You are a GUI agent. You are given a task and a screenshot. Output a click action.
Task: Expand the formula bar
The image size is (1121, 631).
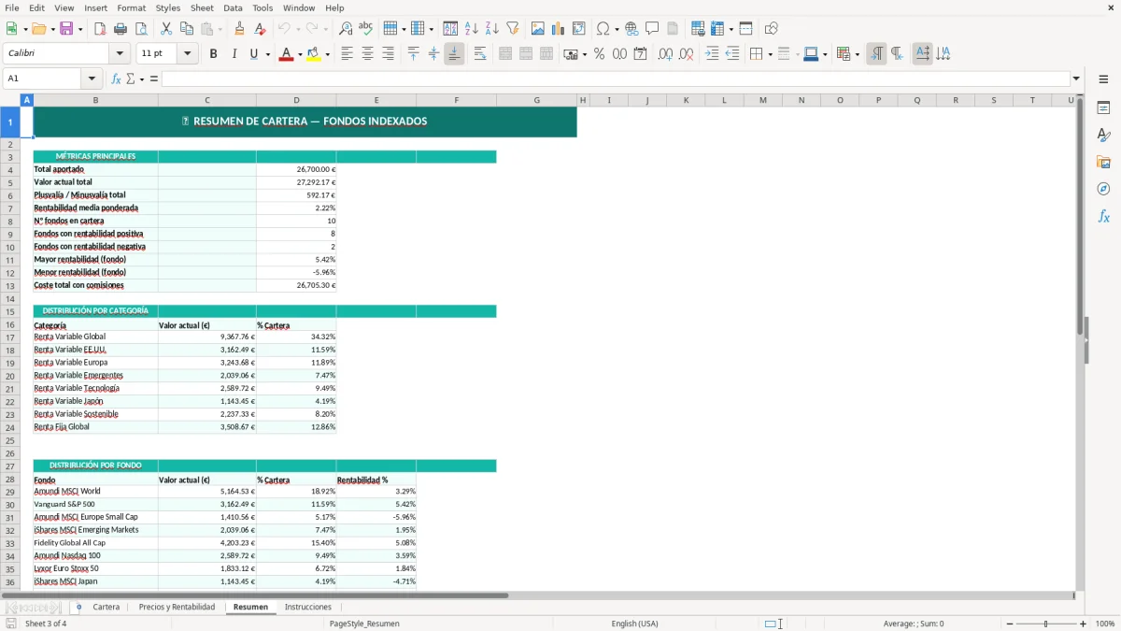tap(1076, 79)
